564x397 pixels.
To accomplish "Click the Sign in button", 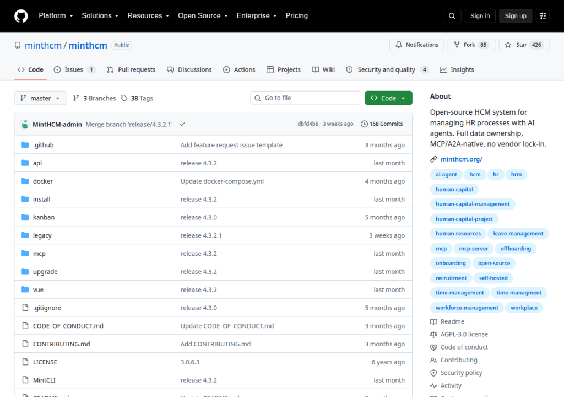I will [x=480, y=16].
